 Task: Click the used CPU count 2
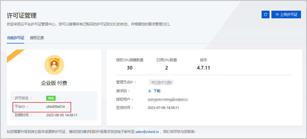click(167, 68)
